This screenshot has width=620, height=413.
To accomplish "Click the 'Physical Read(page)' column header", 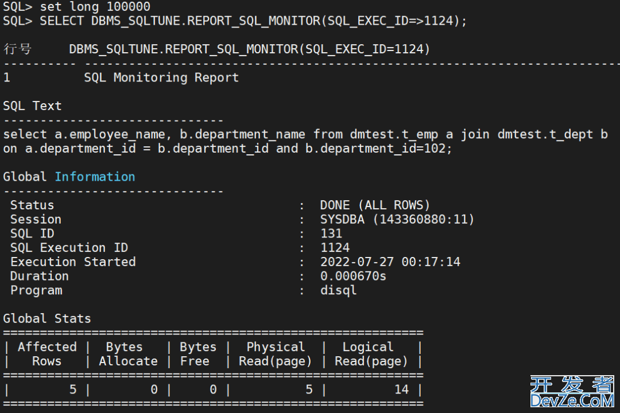I will (275, 354).
